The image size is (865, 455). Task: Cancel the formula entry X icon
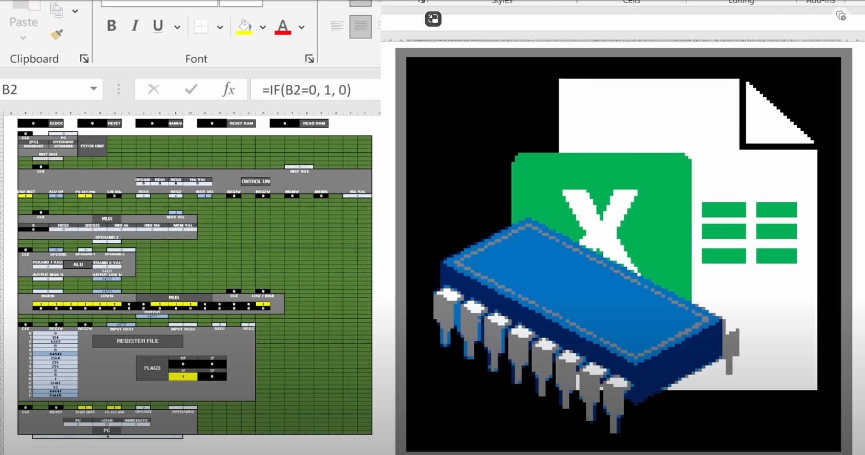[153, 89]
